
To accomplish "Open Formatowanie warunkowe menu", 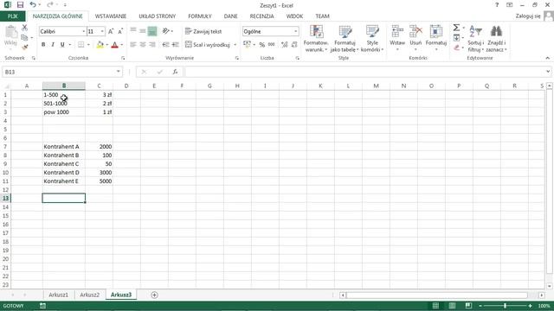I will pyautogui.click(x=316, y=39).
